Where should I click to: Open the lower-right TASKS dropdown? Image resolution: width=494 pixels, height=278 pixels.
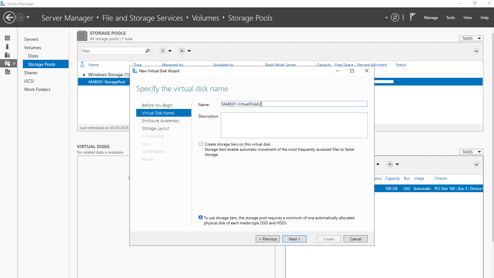tap(471, 152)
